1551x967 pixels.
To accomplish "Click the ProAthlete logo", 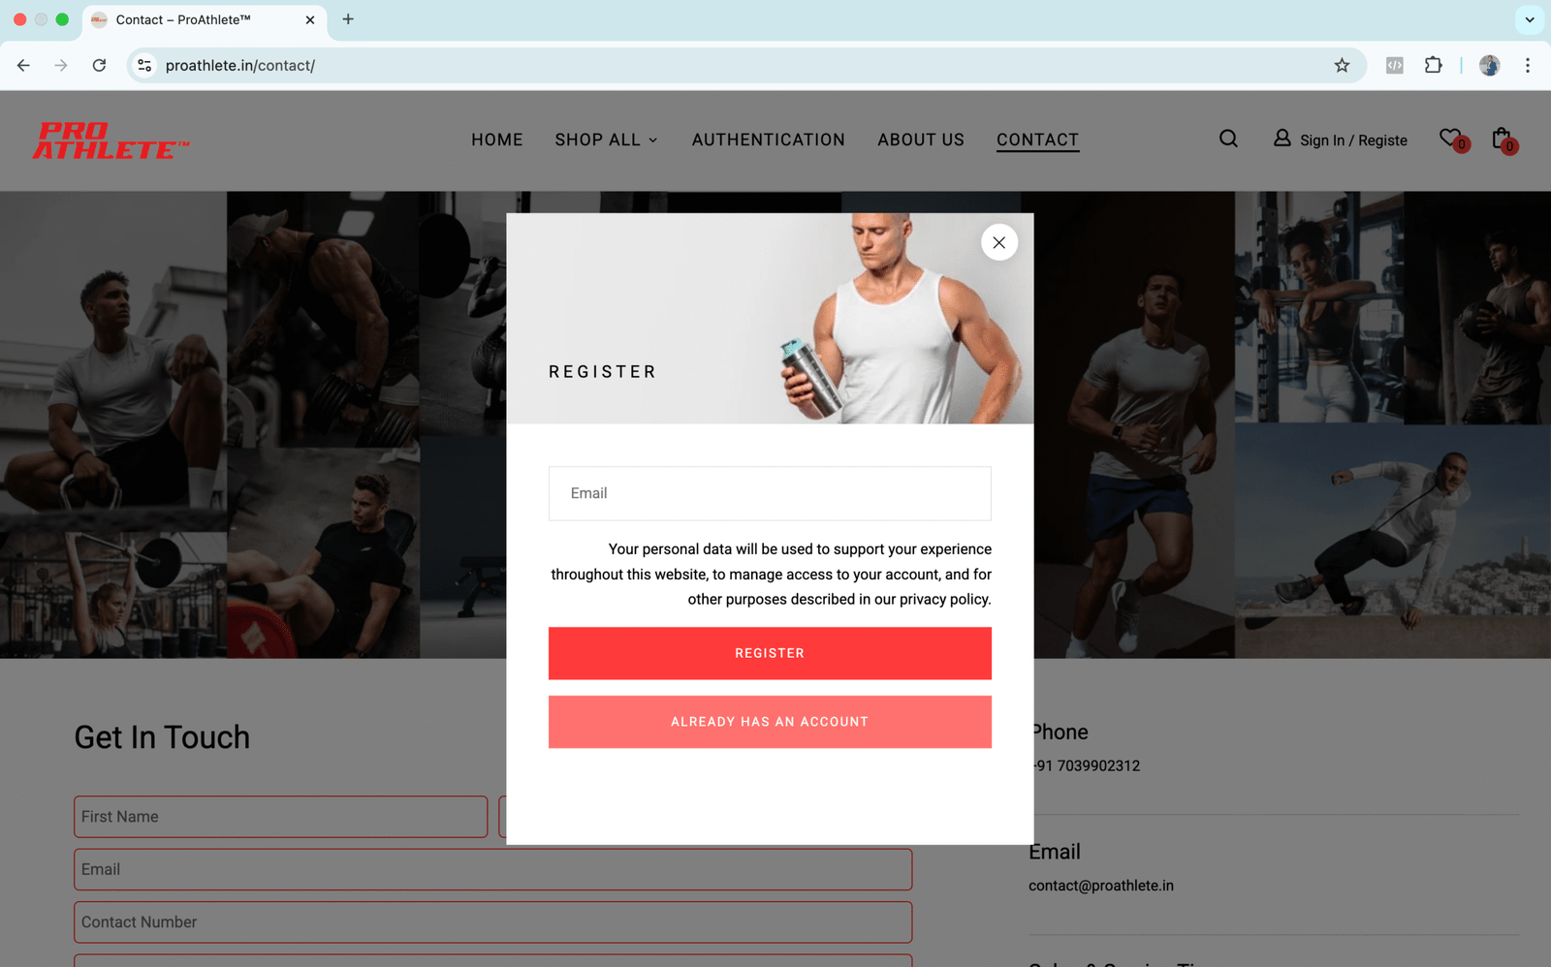I will [111, 140].
